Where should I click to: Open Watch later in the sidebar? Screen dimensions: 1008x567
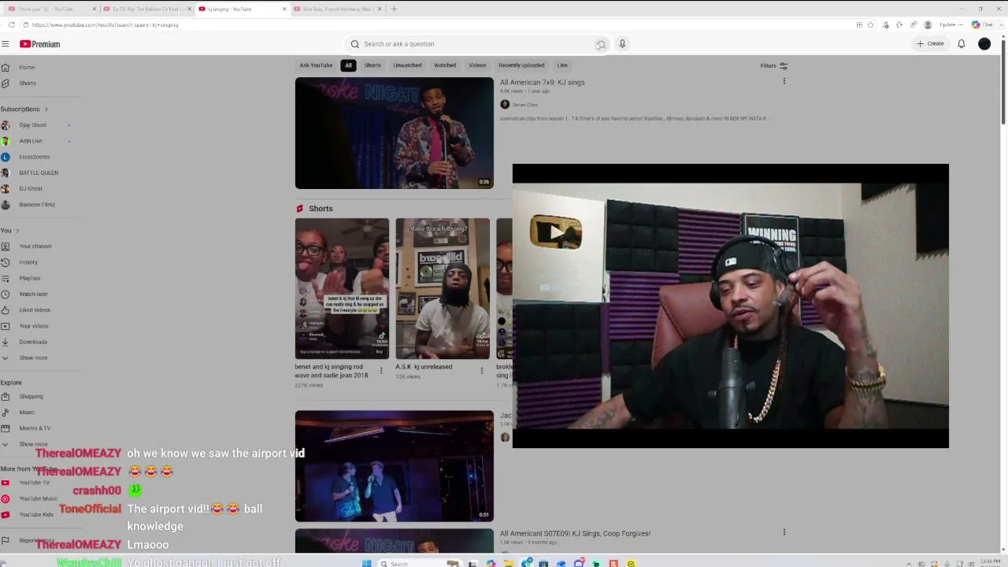click(33, 294)
